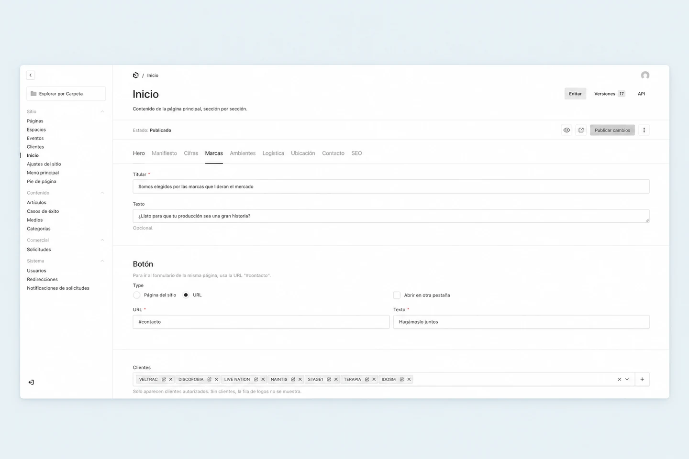Edit the NAINTIS client tag
Screen dimensions: 689x459
[293, 379]
